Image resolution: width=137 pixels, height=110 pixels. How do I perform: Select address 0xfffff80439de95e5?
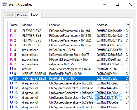pos(110,55)
